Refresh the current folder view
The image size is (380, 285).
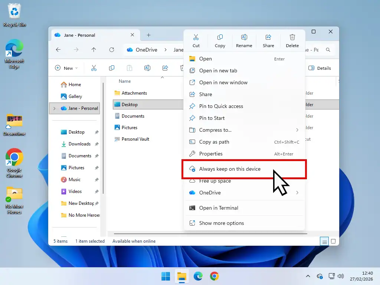[111, 49]
